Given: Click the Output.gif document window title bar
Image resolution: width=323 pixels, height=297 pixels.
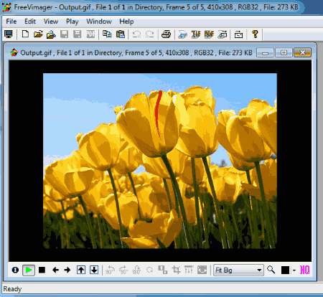Looking at the screenshot, I should click(x=136, y=52).
